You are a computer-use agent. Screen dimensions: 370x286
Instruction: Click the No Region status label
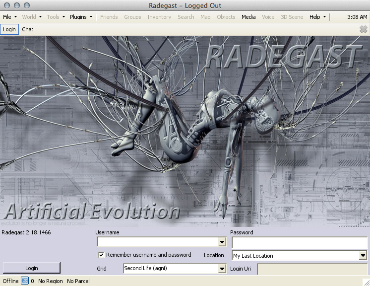coord(51,281)
